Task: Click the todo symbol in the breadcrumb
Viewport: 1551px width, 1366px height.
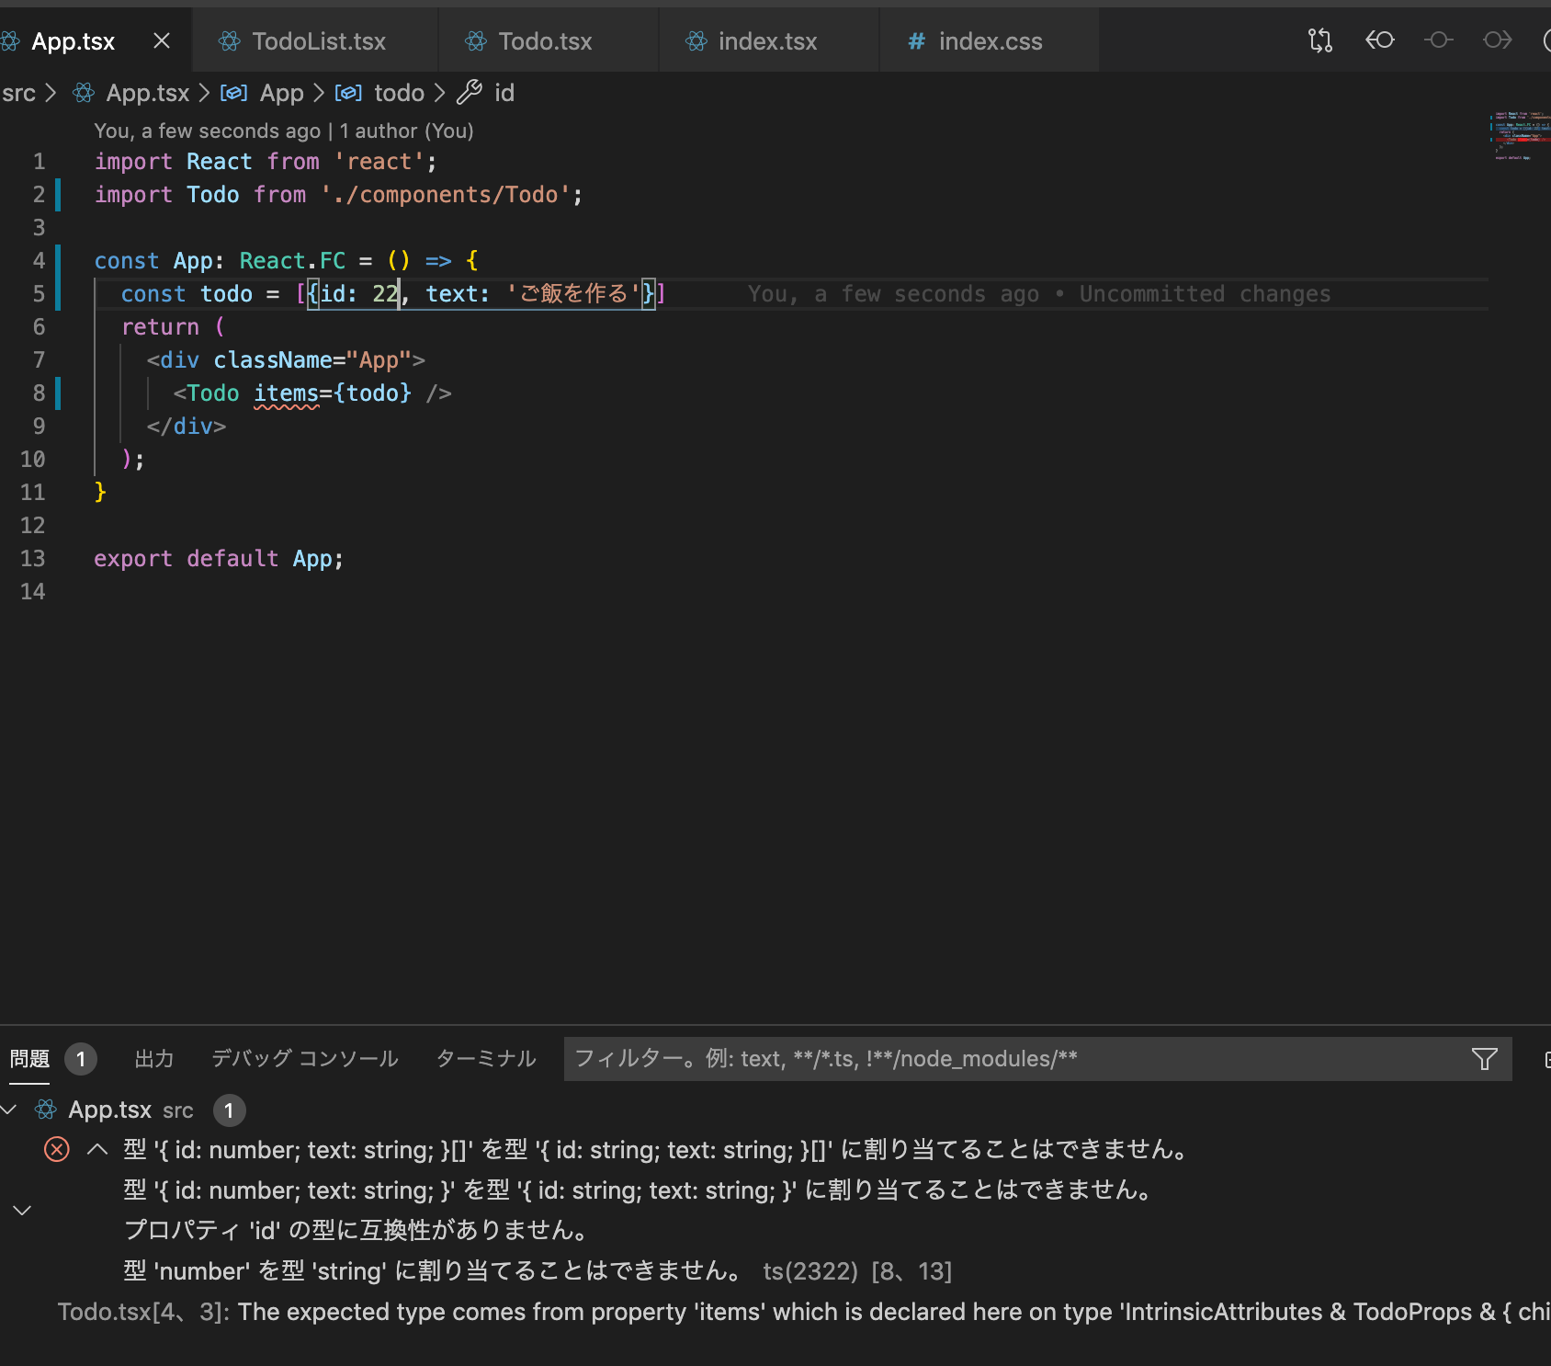Action: click(x=399, y=93)
